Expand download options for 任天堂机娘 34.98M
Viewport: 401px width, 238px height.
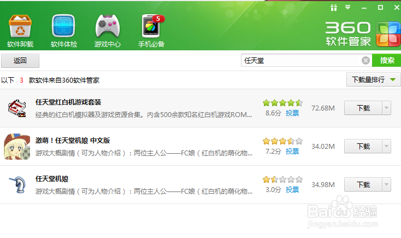[x=386, y=184]
